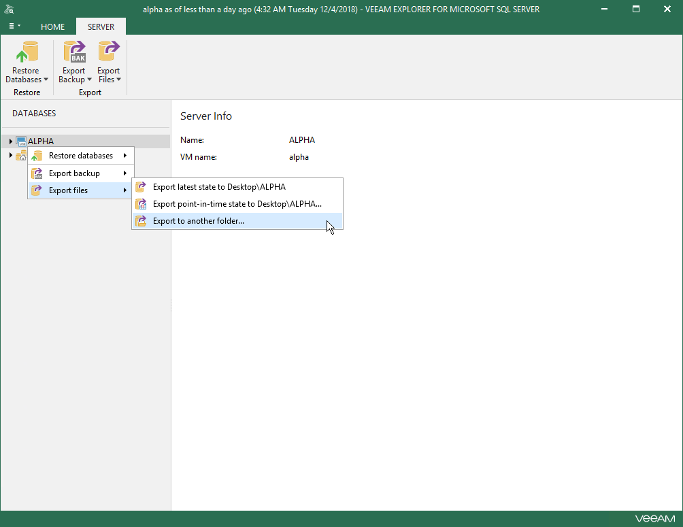Viewport: 683px width, 527px height.
Task: Click the Export Files ribbon icon
Action: [108, 52]
